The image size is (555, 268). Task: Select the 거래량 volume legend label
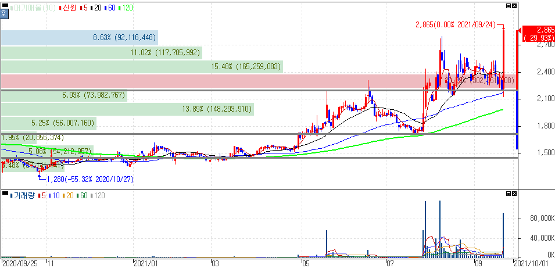coord(22,195)
